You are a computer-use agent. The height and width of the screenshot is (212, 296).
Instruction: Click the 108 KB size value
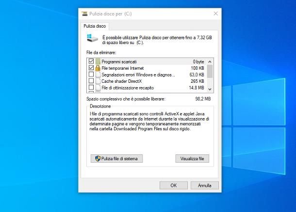pyautogui.click(x=197, y=68)
